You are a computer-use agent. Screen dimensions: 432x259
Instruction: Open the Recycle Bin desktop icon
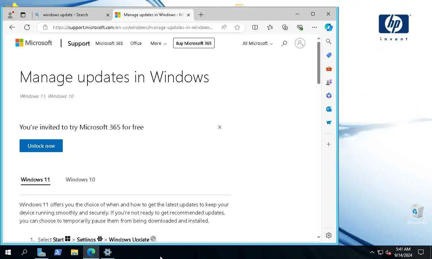(417, 214)
